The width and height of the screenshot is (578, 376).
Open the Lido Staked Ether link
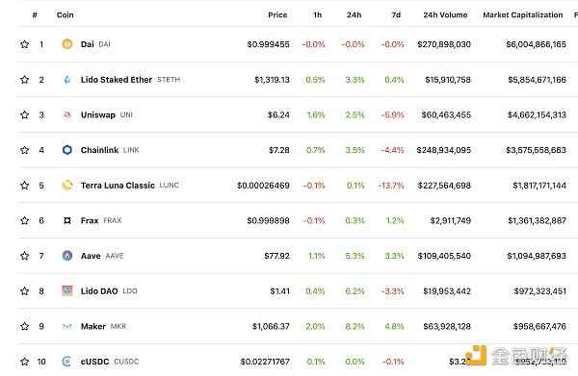pyautogui.click(x=117, y=80)
